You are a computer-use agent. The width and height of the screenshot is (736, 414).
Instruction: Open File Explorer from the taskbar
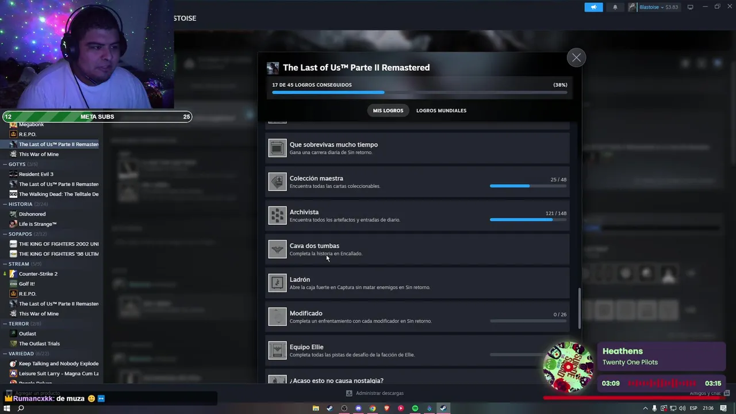click(316, 408)
